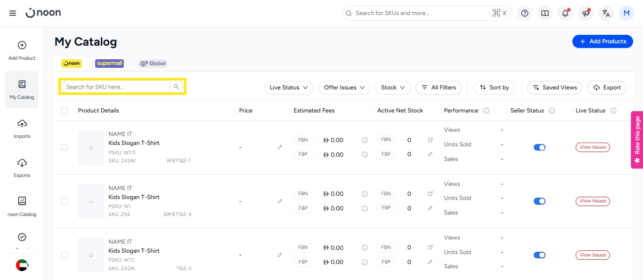Open the notifications bell icon
The image size is (643, 280).
pyautogui.click(x=565, y=13)
